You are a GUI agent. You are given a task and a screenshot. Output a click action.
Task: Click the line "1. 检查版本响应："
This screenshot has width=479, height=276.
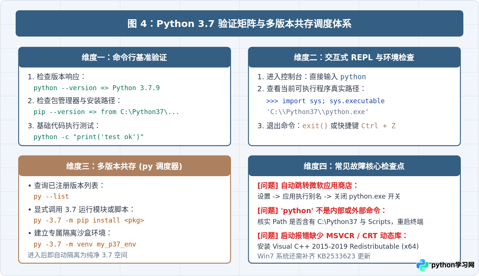coord(57,77)
